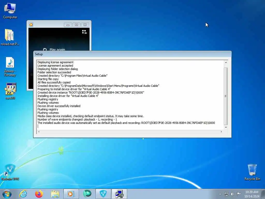
Task: Switch to Windows Media Player taskbar button
Action: (71, 194)
